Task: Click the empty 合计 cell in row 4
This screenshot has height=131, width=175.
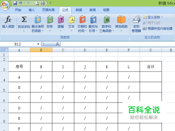Action: (151, 77)
